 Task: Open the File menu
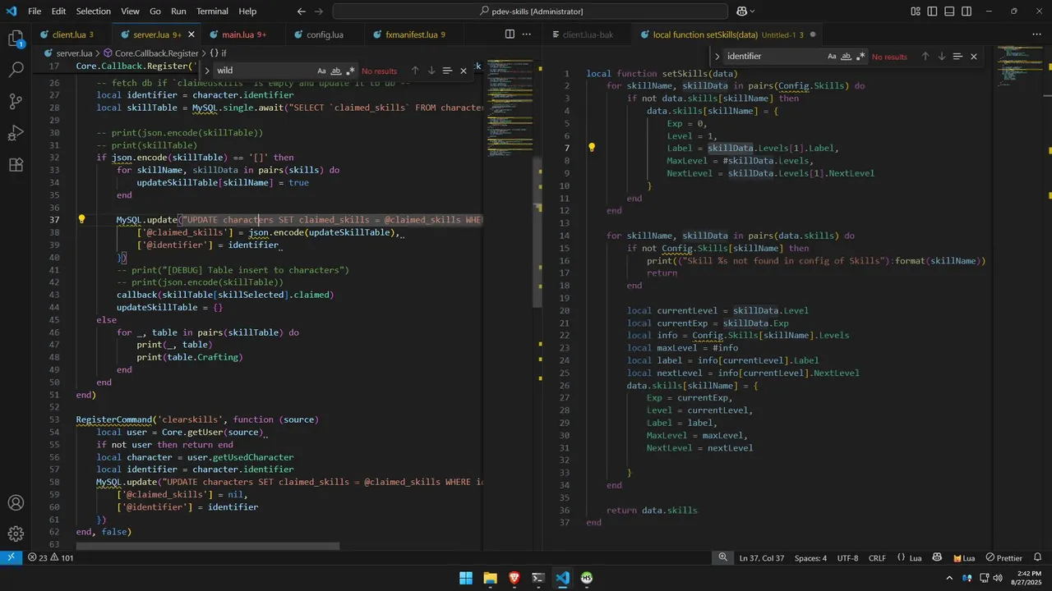[35, 11]
